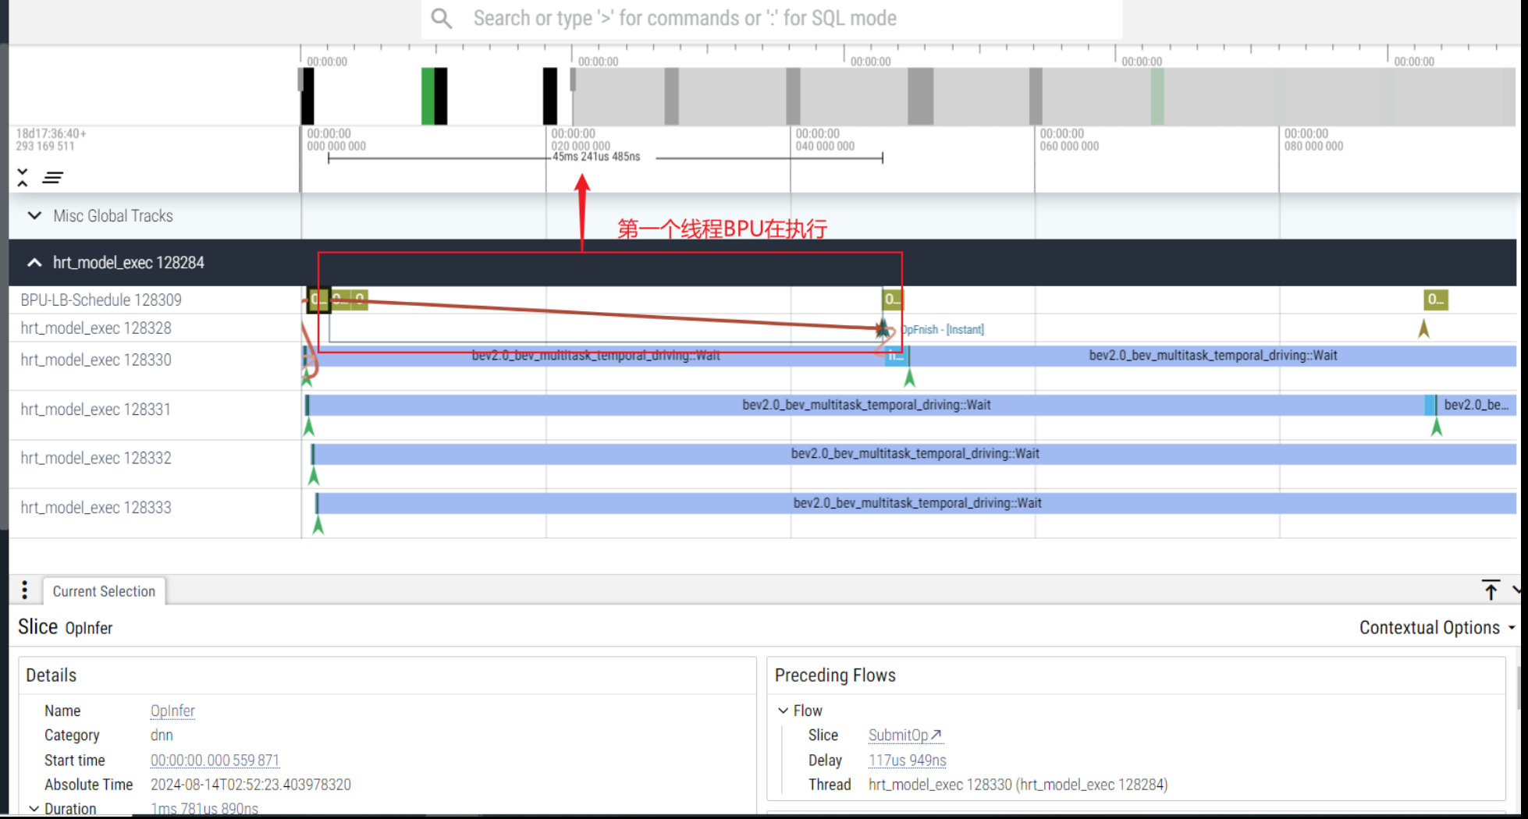Click the BPU-LB-Schedule 128309 track label

tap(101, 300)
